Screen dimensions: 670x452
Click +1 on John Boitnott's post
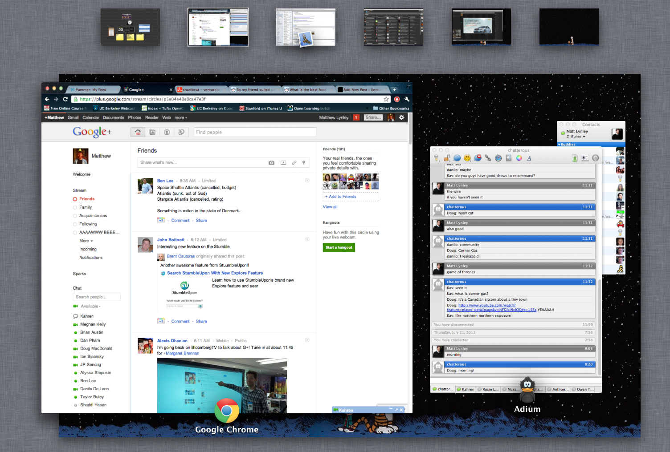coord(161,321)
